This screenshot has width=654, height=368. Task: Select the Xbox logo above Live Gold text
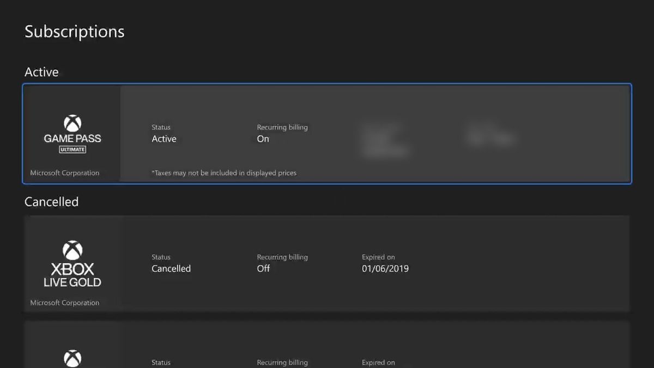click(x=72, y=249)
